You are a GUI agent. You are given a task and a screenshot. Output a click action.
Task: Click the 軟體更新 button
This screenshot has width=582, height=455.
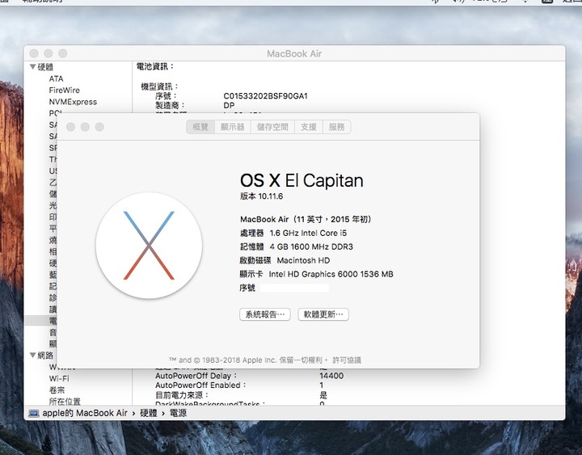323,314
